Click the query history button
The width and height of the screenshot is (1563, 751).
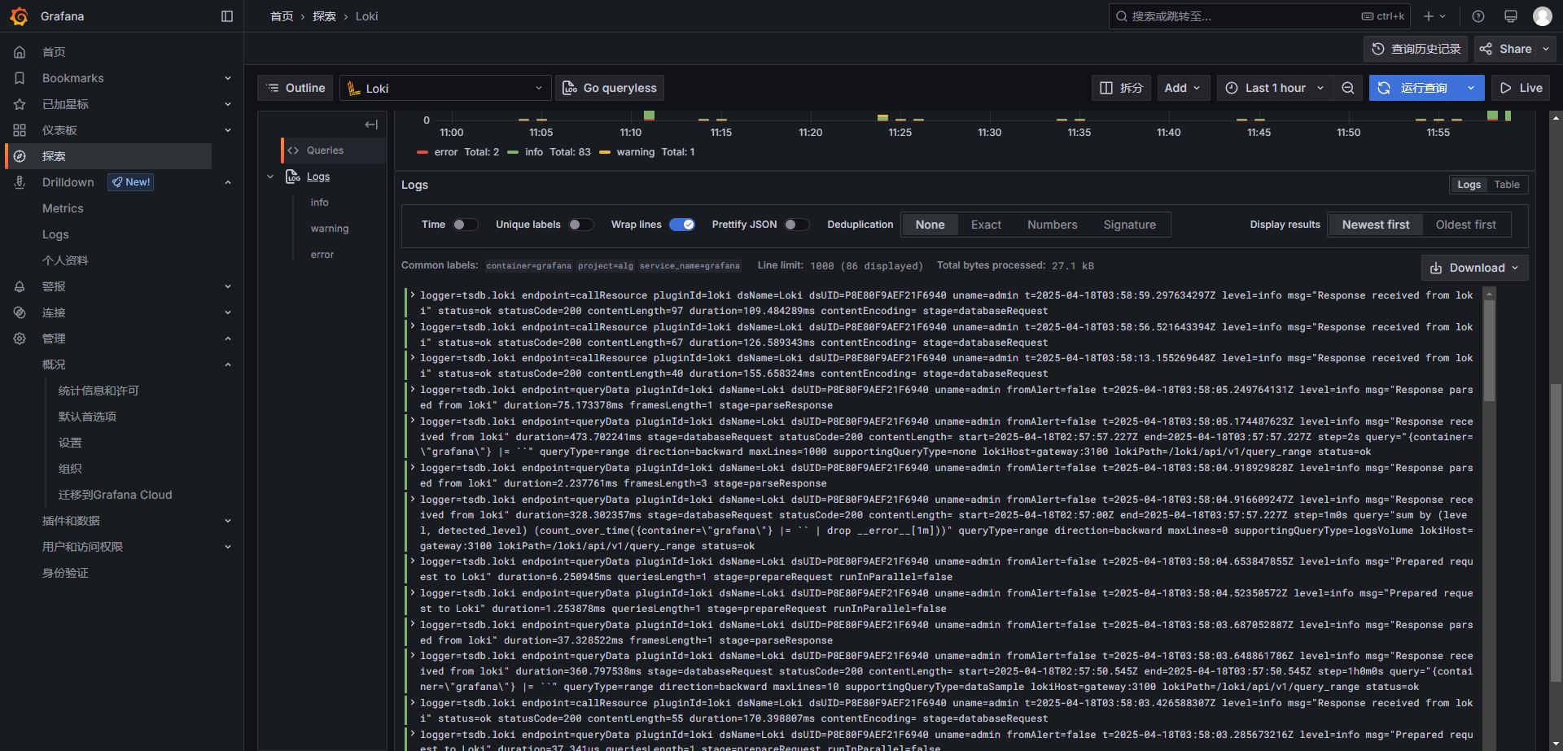(x=1416, y=49)
